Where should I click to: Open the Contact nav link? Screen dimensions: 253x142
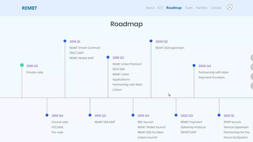pyautogui.click(x=216, y=8)
